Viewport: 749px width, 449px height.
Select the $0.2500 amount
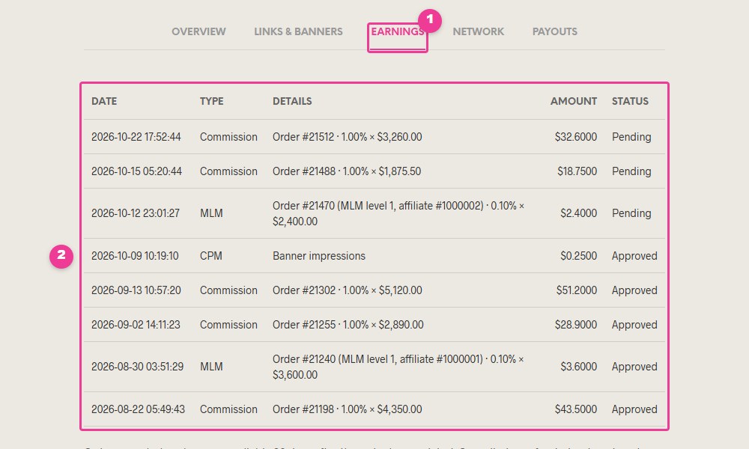578,256
